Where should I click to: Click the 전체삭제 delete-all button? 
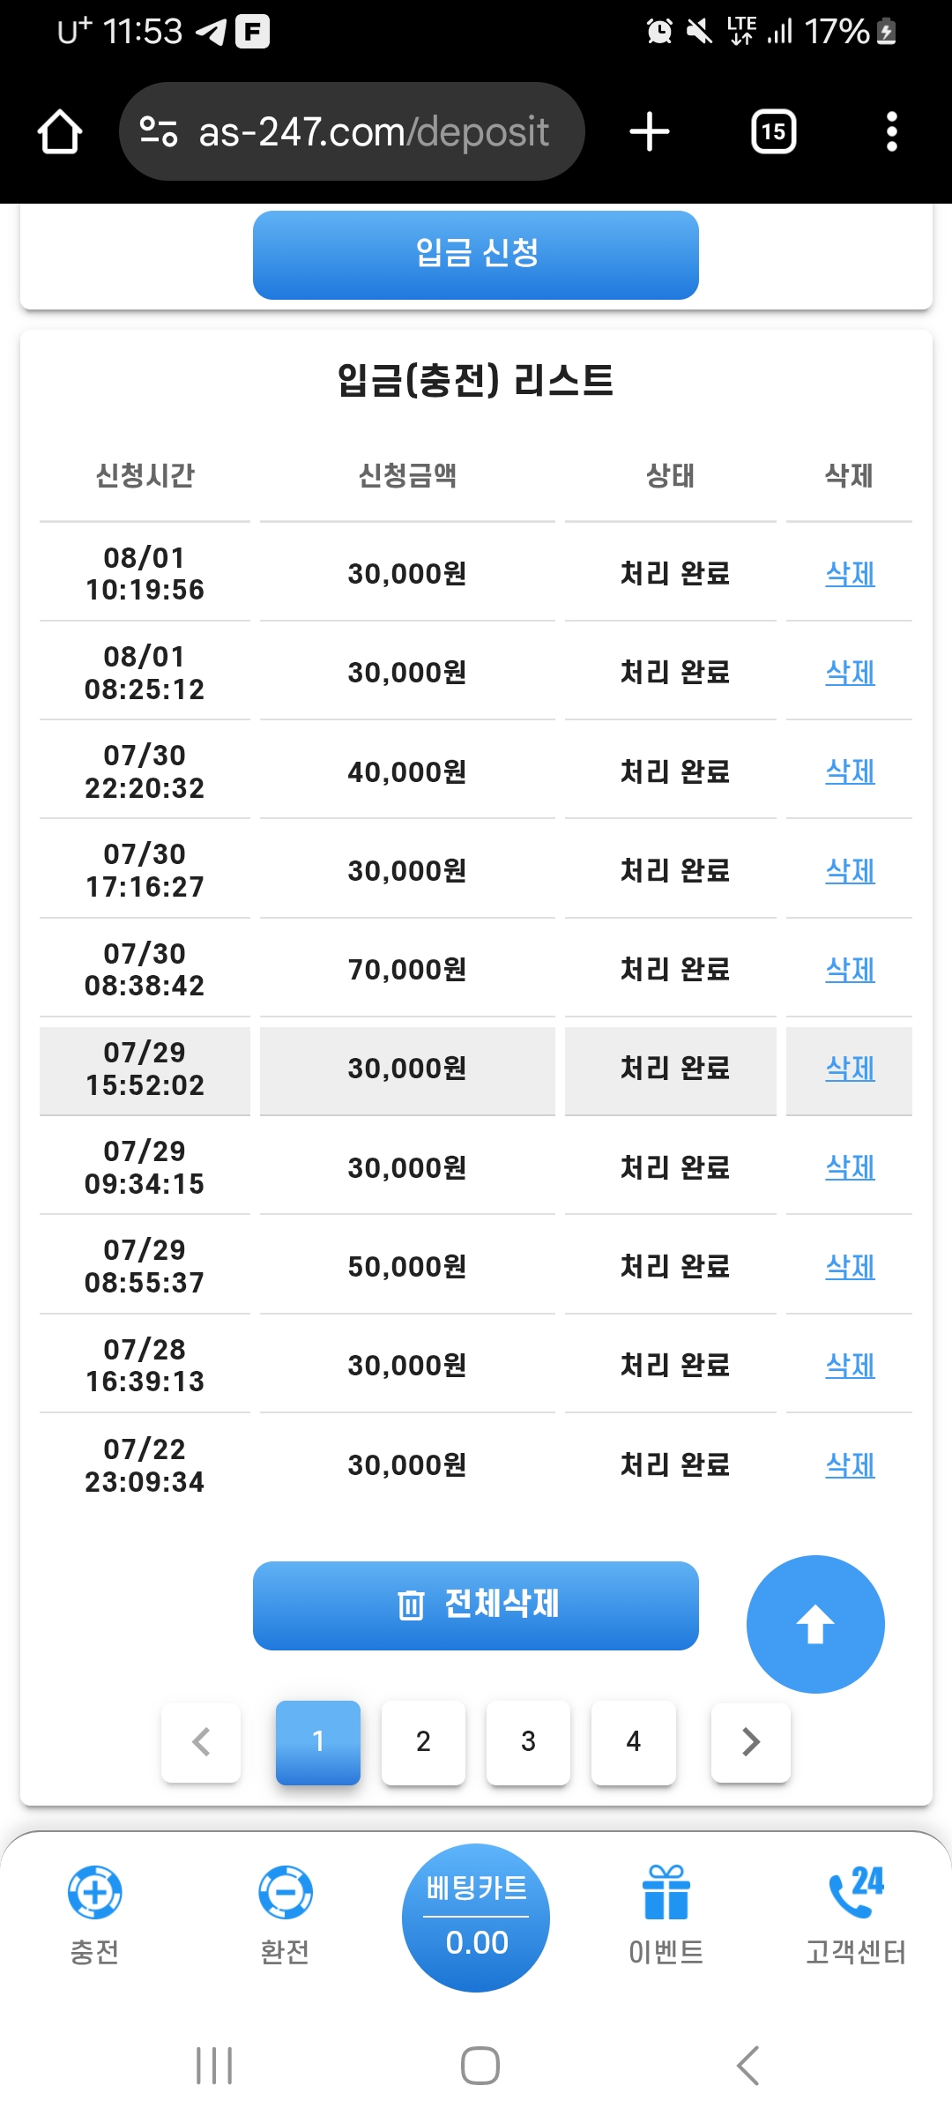tap(476, 1605)
